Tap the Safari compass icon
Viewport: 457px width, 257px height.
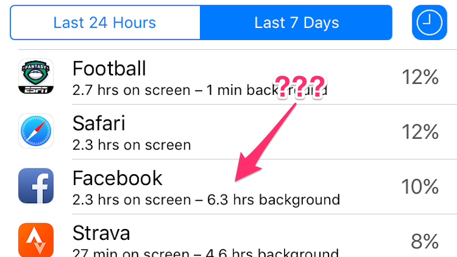36,131
